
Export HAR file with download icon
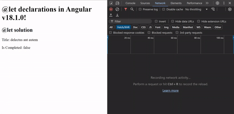click(x=117, y=15)
